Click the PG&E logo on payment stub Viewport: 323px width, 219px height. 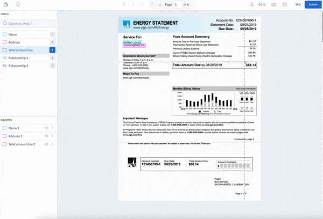132,163
